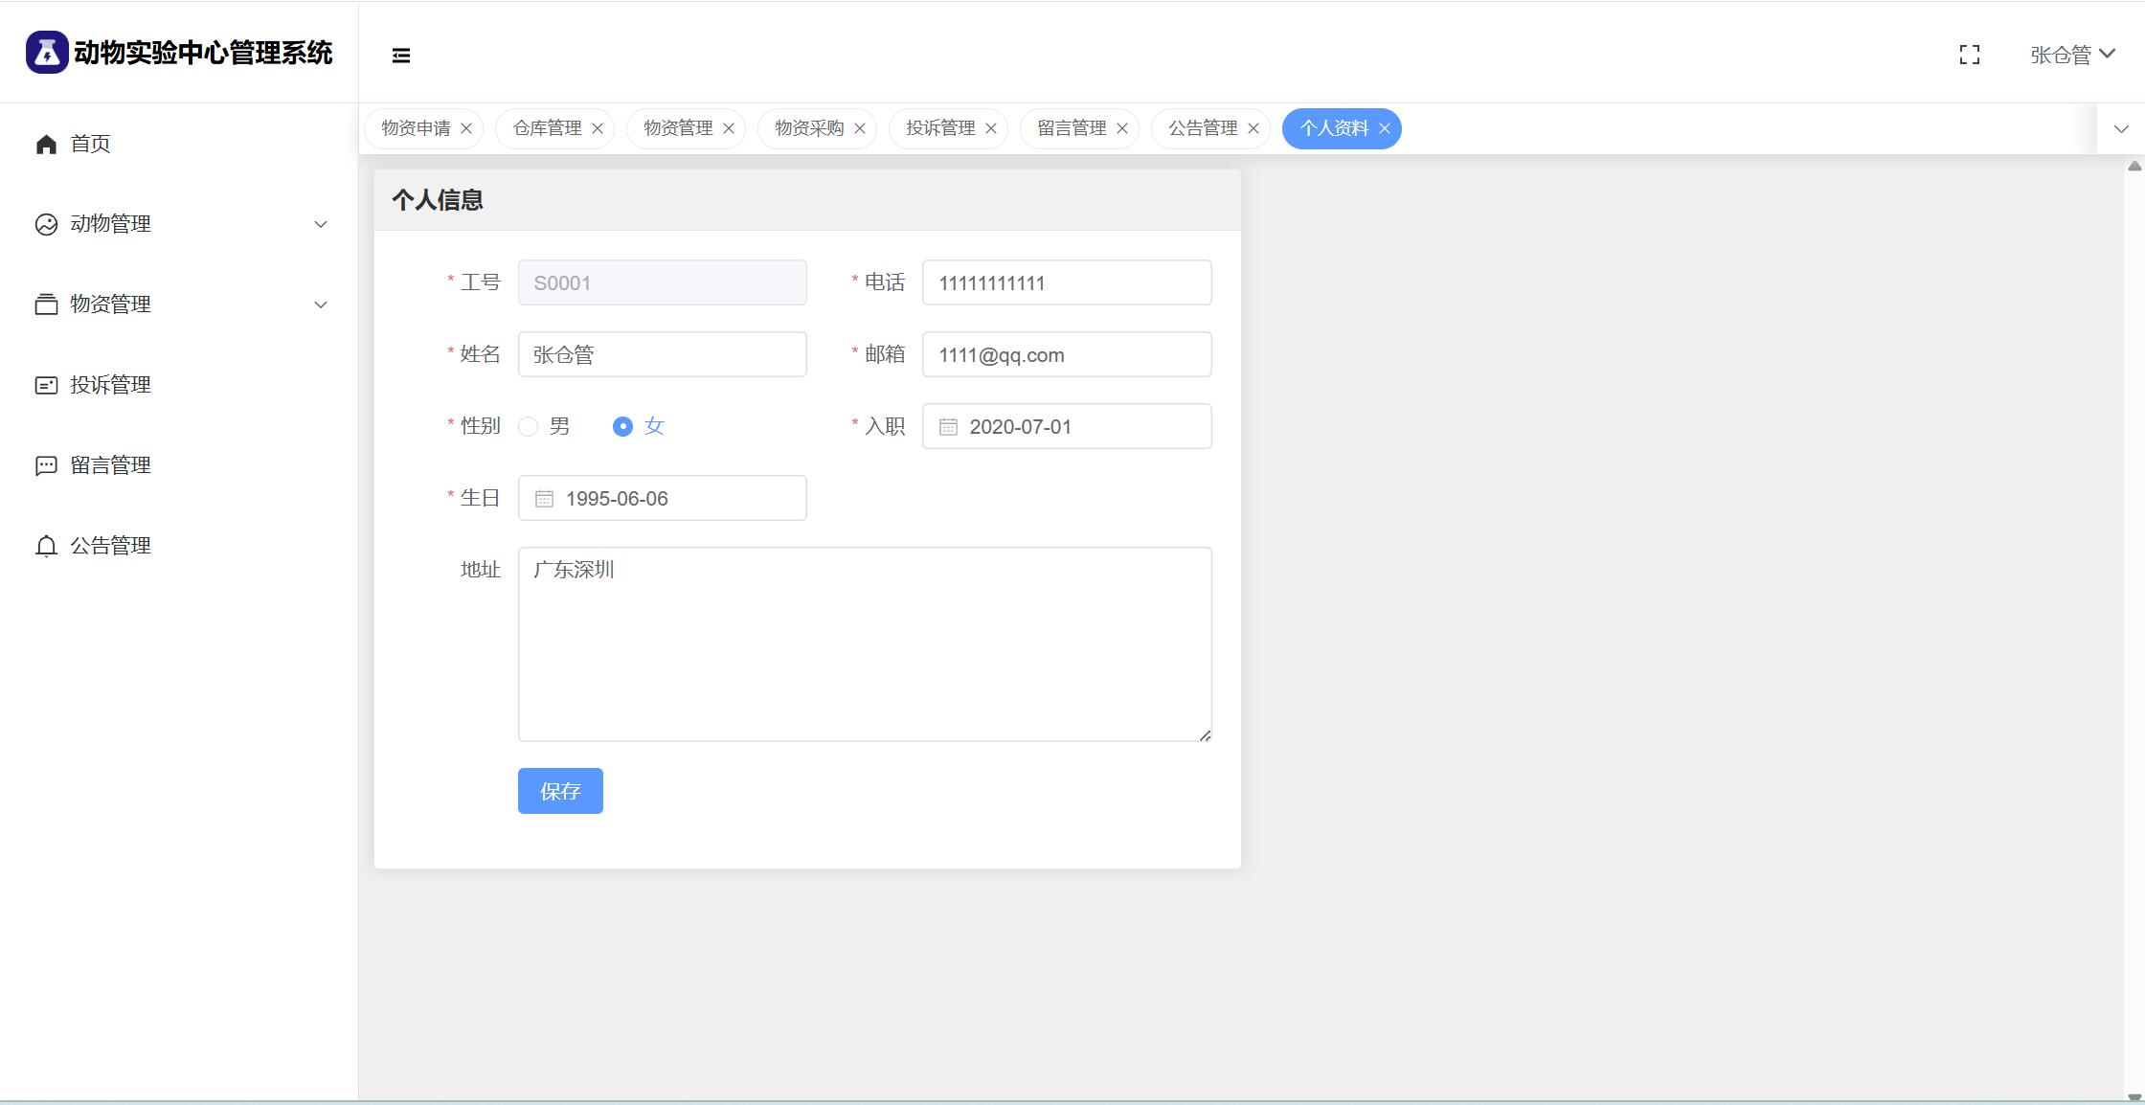Expand the 物资管理 sidebar submenu
The image size is (2145, 1105).
coord(321,304)
